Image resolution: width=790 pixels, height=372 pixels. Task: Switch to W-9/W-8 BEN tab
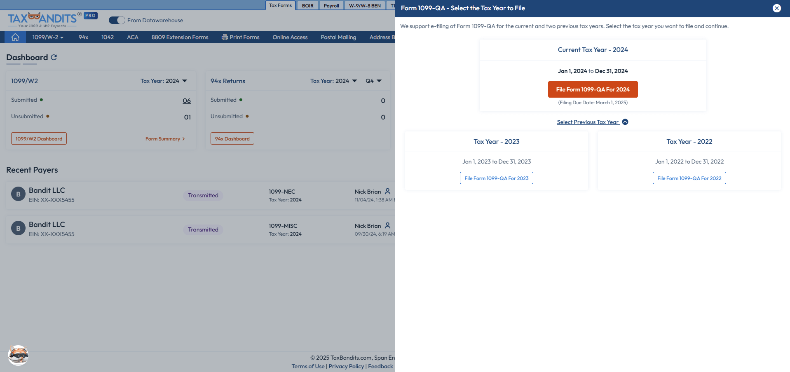pyautogui.click(x=365, y=6)
